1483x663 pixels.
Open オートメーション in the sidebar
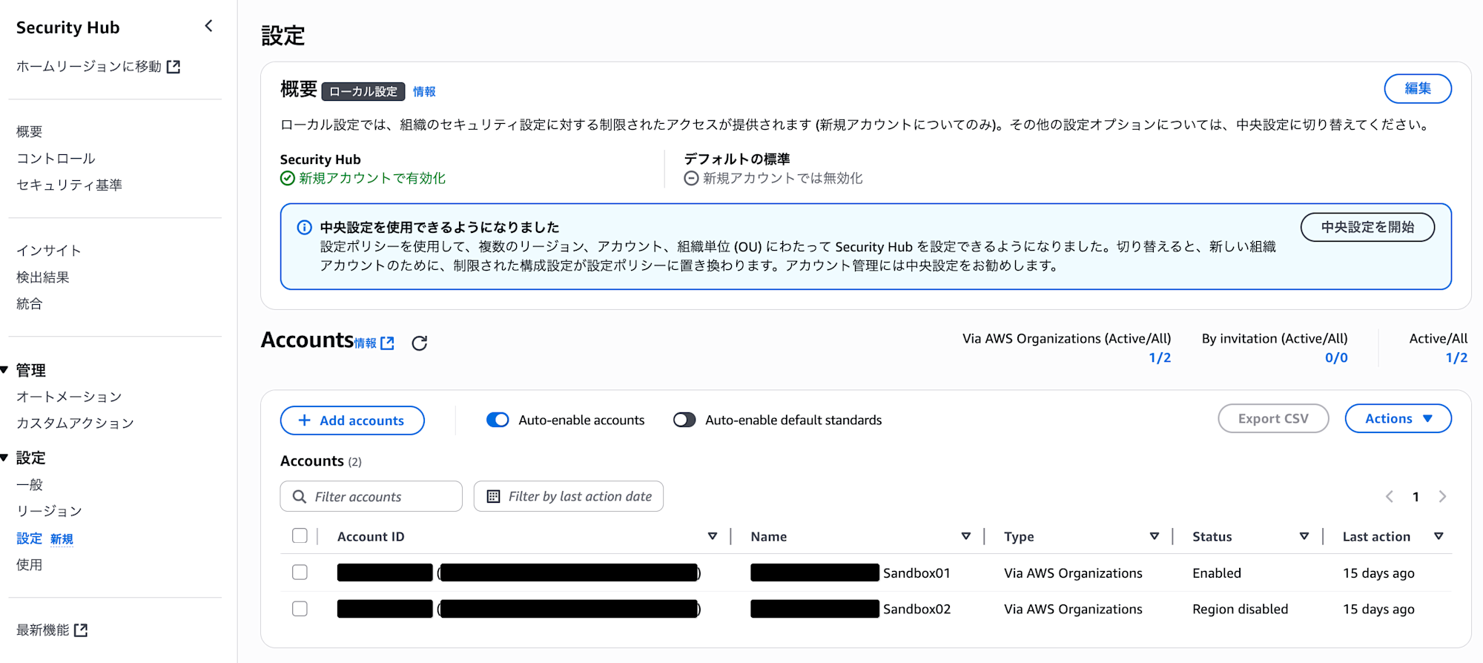70,397
